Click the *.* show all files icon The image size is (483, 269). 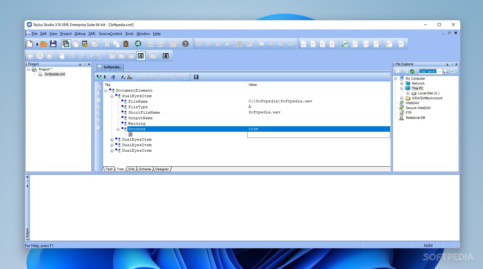point(446,71)
